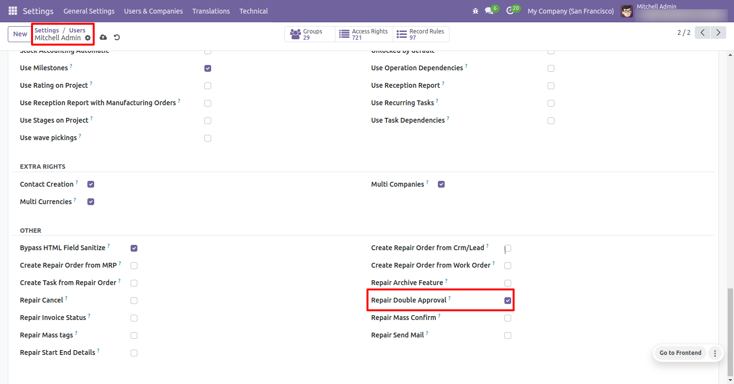Uncheck the Contact Creation checkbox

(91, 184)
